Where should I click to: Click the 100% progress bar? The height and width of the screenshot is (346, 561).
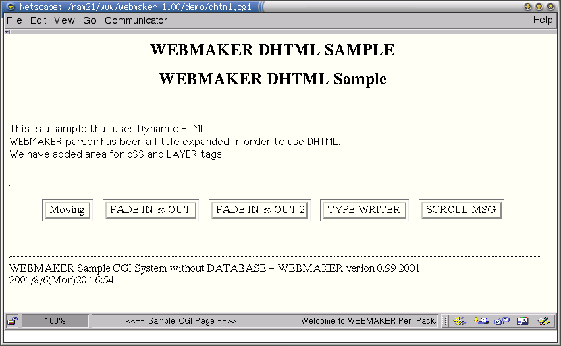pos(55,321)
